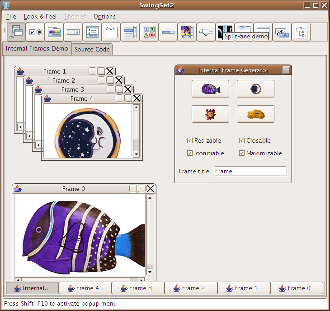
Task: Open the Look & Feel menu
Action: click(x=40, y=16)
